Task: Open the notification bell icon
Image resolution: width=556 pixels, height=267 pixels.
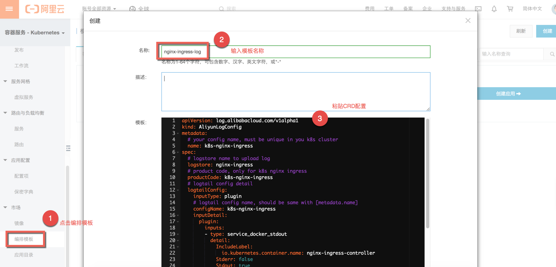Action: [494, 8]
